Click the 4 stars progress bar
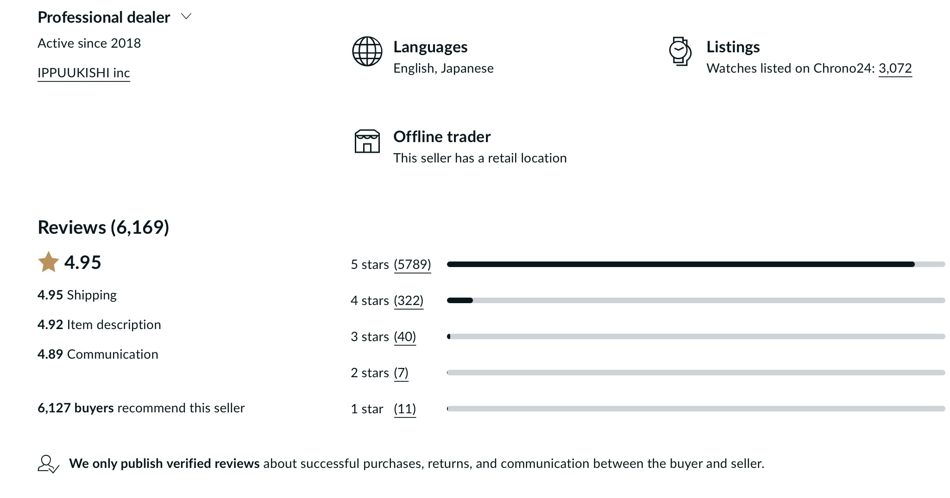Screen dimensions: 950x498 click(695, 300)
